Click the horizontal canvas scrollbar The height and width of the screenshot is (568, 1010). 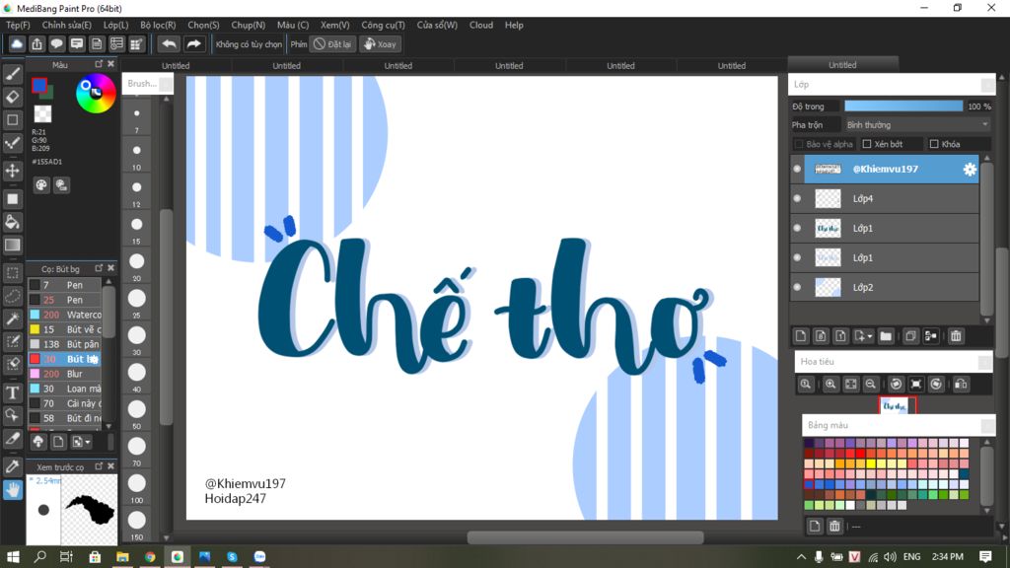click(585, 537)
